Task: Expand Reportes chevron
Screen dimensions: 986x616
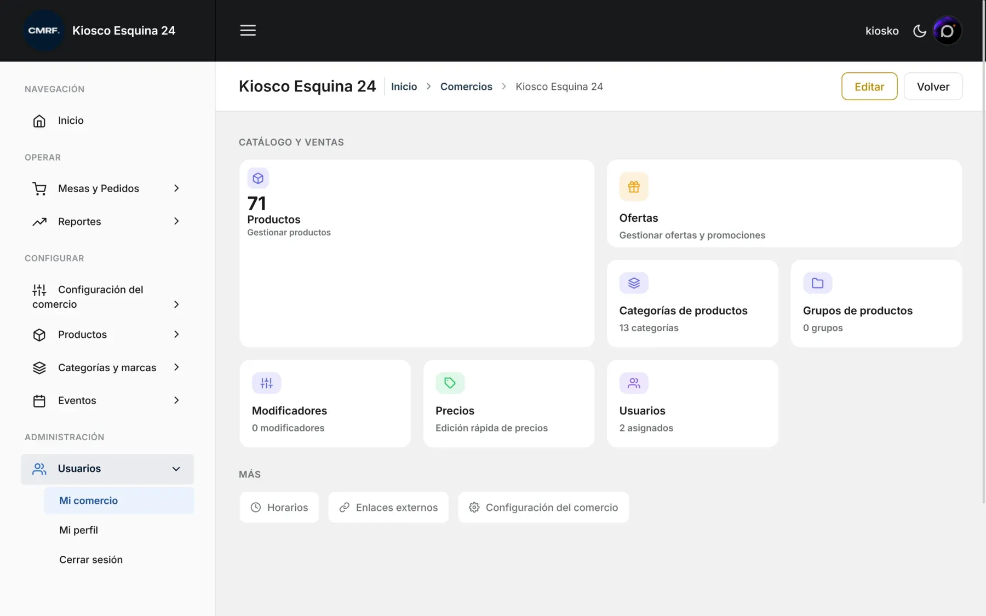Action: click(176, 221)
